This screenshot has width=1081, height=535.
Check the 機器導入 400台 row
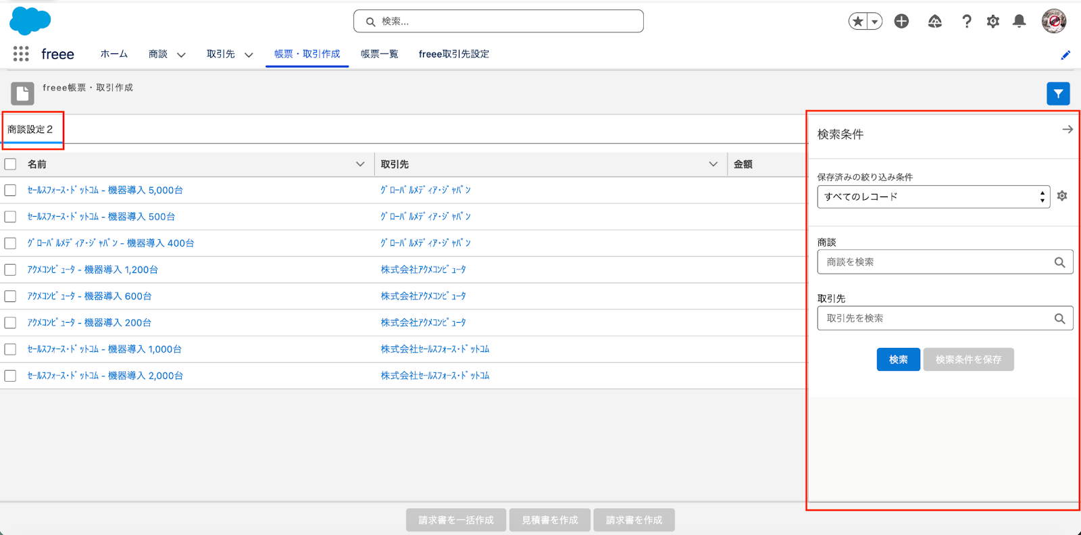pyautogui.click(x=10, y=243)
